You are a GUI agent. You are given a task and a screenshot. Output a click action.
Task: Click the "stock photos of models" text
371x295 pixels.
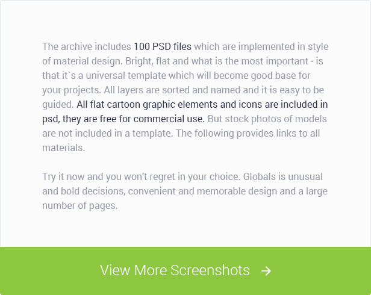(274, 119)
